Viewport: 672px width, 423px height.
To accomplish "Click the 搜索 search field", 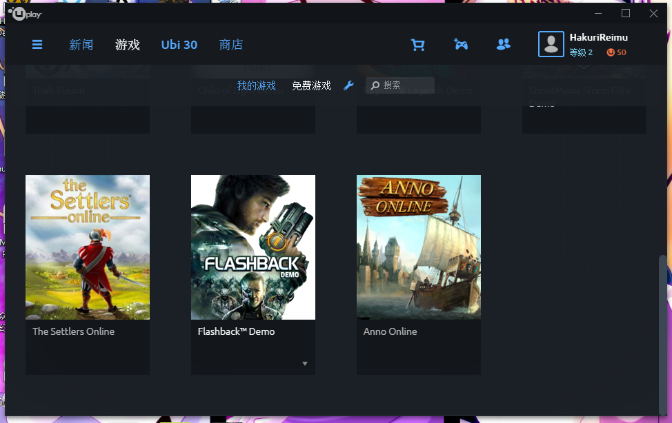I will tap(400, 85).
